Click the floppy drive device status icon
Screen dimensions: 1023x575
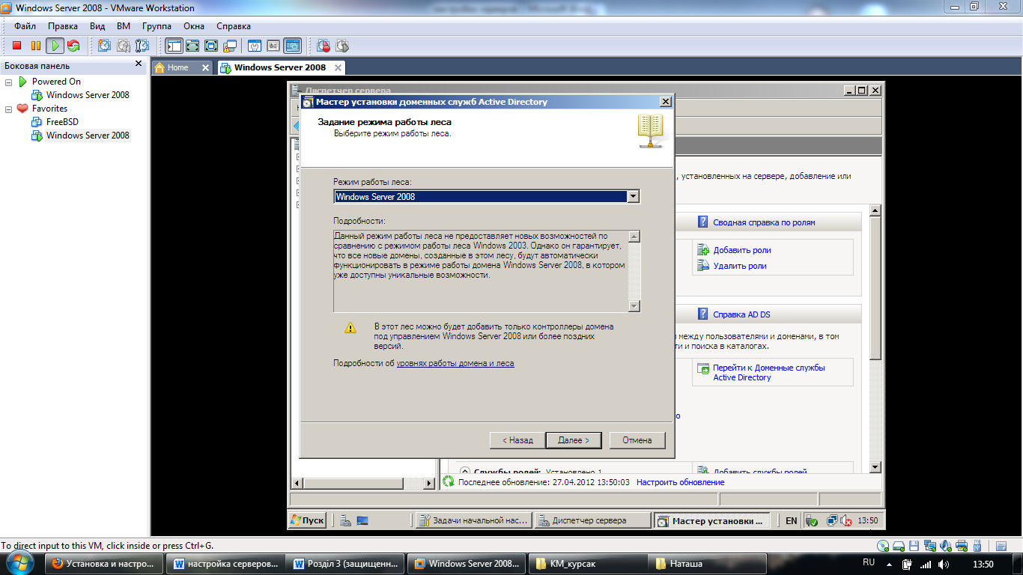click(915, 546)
